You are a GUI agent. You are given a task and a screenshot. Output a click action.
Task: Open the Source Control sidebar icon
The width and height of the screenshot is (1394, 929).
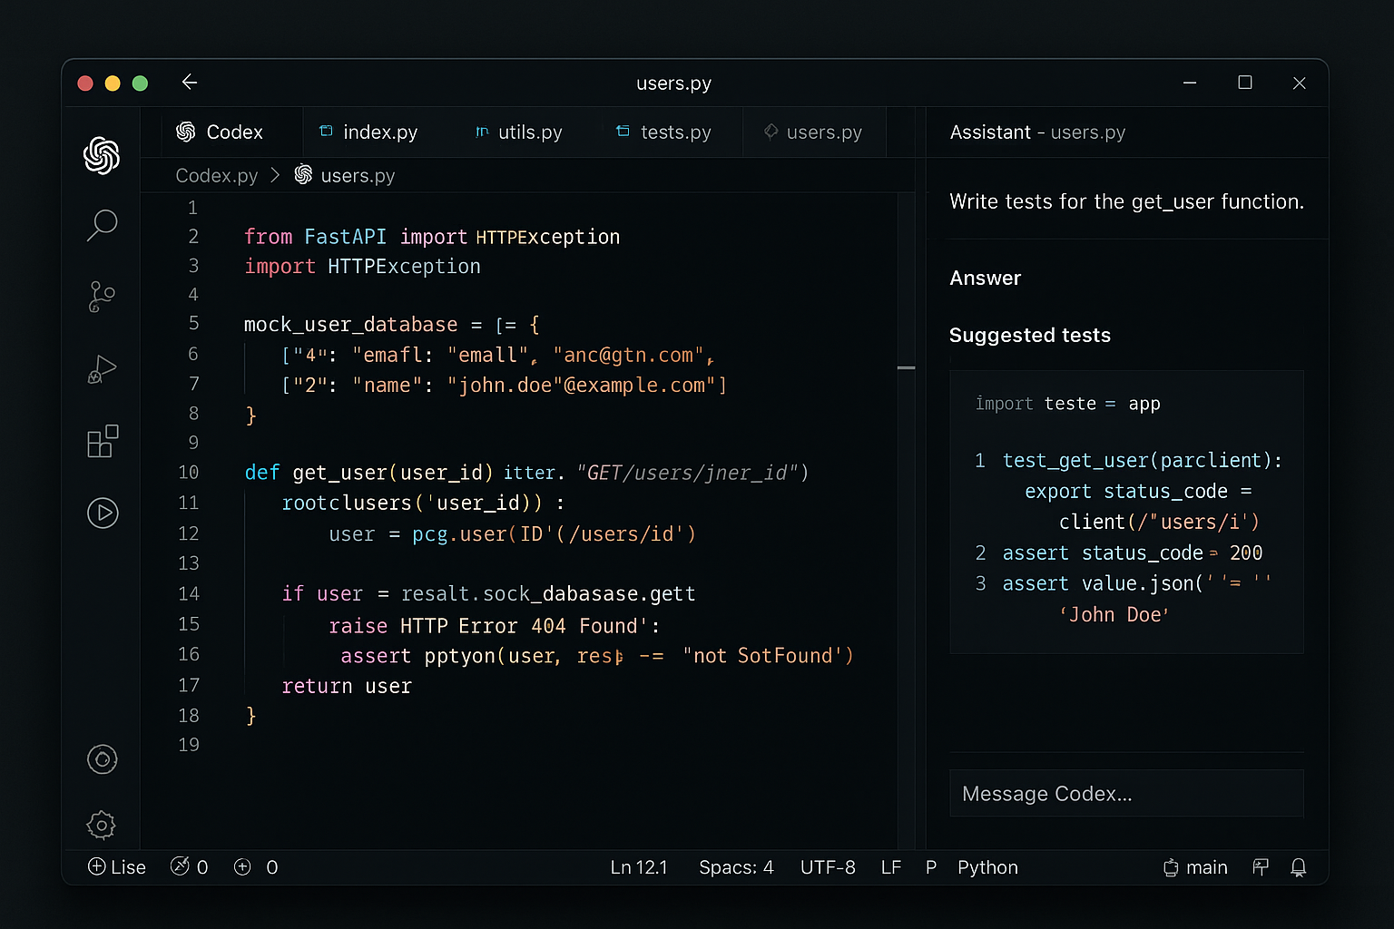pyautogui.click(x=102, y=296)
